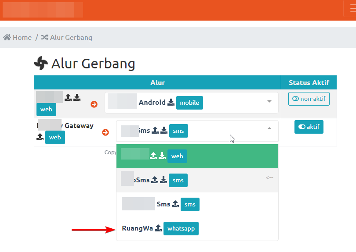
Task: Click the download icon next to Android
Action: [171, 103]
